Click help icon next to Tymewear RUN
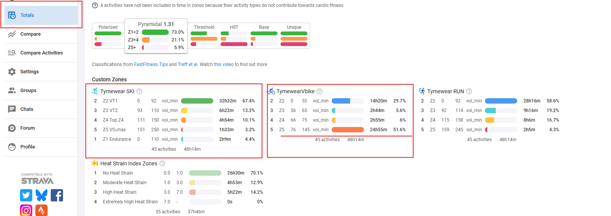Image resolution: width=611 pixels, height=216 pixels. tap(469, 91)
